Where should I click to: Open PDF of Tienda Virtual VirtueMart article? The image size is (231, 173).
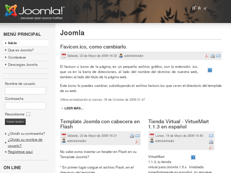[x=211, y=148]
